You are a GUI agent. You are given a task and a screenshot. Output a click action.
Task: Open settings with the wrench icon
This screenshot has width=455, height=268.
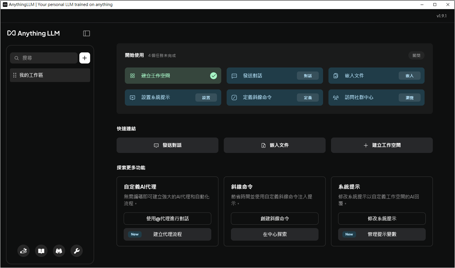(77, 251)
